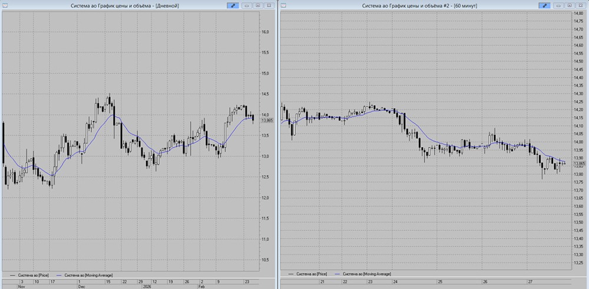
Task: Click the 'Feb' month label on daily time axis
Action: [202, 287]
